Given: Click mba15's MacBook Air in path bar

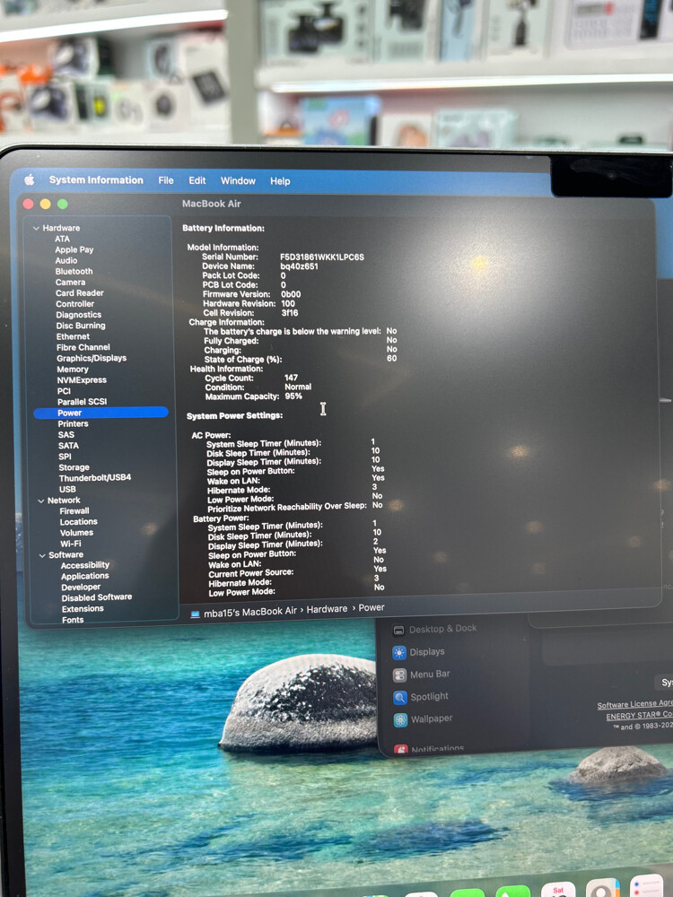Looking at the screenshot, I should coord(250,612).
